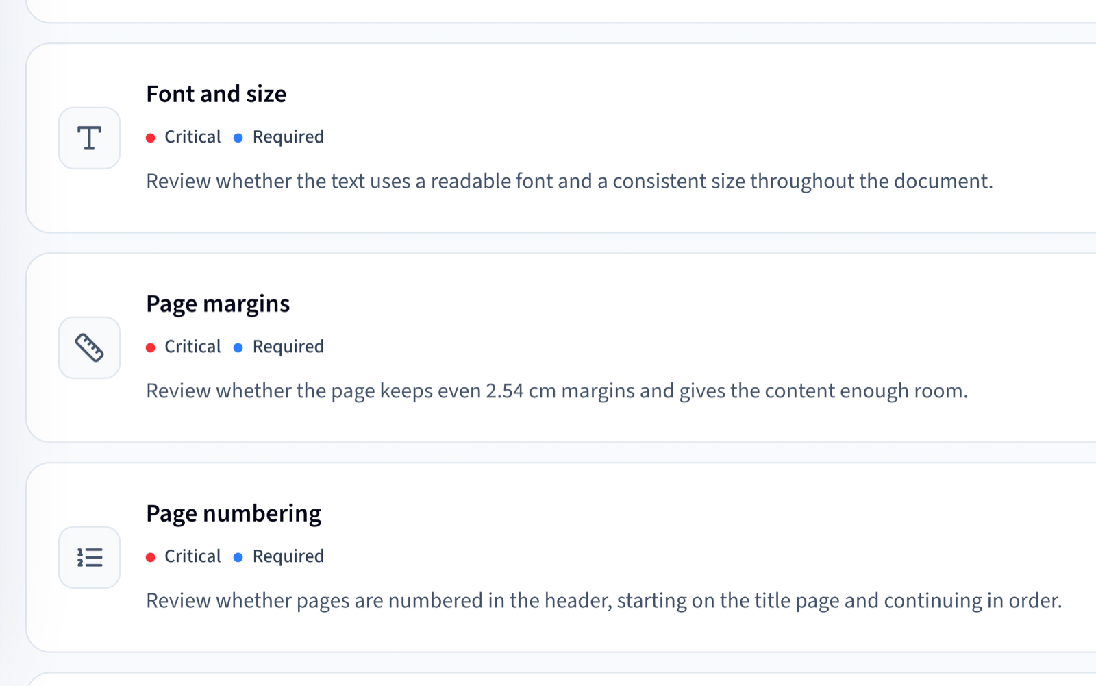Click the partially visible card below Page numbering

pyautogui.click(x=561, y=679)
